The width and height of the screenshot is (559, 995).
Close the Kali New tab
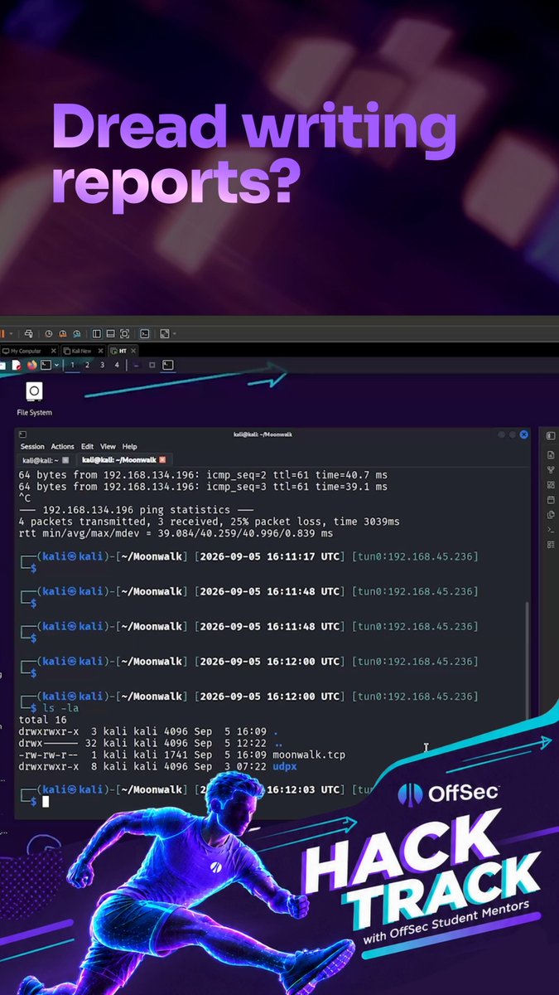[x=100, y=351]
